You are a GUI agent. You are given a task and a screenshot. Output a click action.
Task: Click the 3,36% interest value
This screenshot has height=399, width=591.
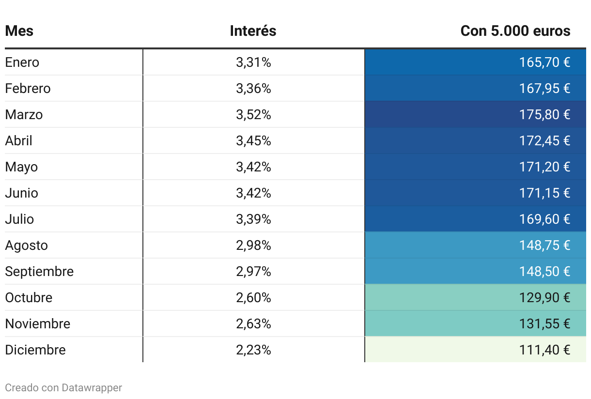click(253, 89)
